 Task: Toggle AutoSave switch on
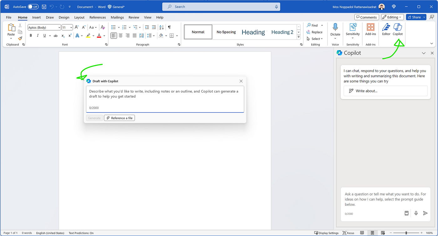[33, 7]
